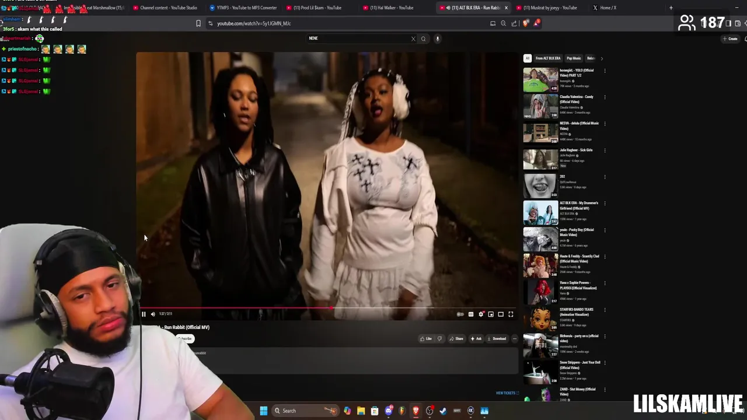Open Windows Start menu

pos(263,411)
